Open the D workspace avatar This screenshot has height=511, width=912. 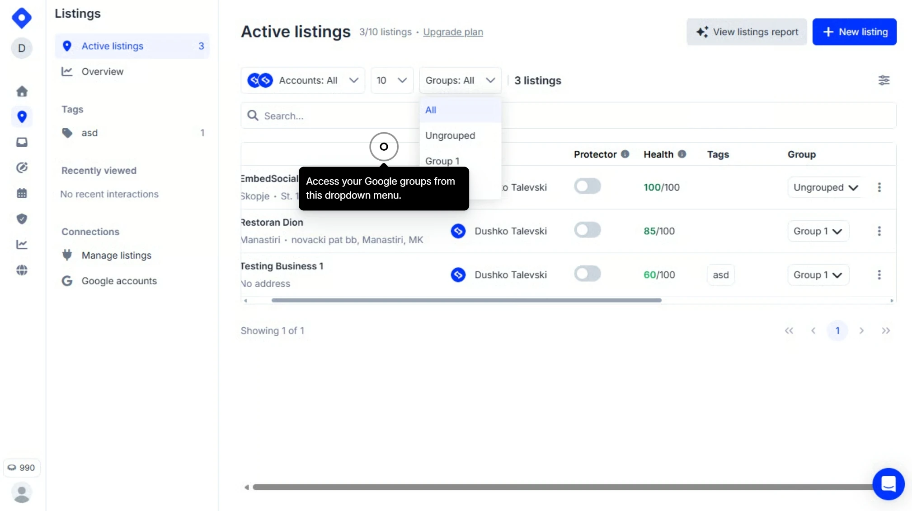[x=22, y=48]
